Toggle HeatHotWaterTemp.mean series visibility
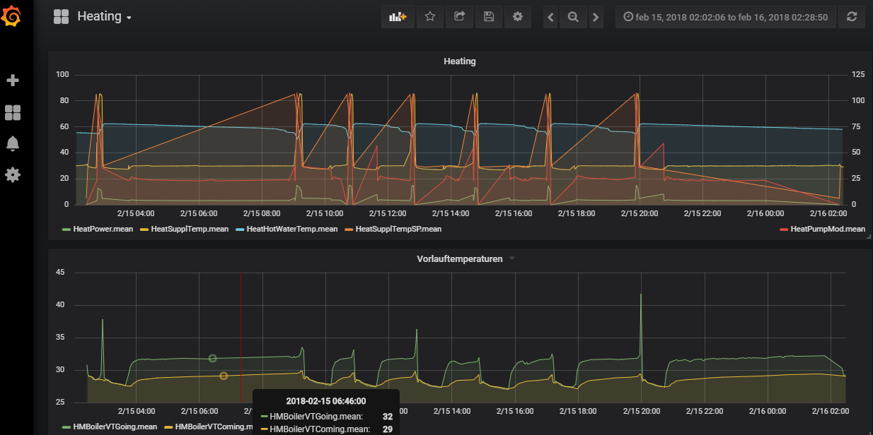 [x=291, y=229]
